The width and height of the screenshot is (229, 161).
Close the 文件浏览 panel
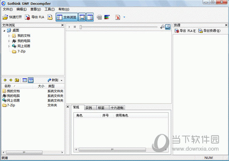click(x=63, y=25)
